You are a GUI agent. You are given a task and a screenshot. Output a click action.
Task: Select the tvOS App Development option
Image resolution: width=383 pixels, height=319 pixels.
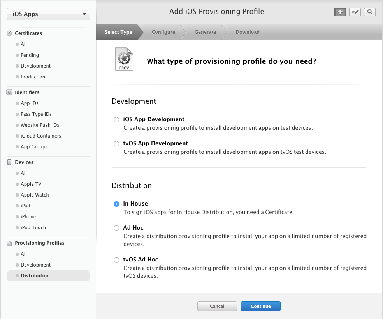(116, 144)
